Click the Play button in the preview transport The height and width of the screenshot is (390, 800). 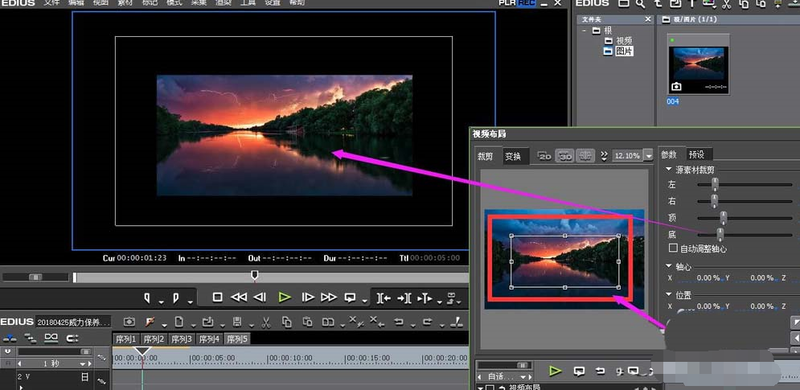(284, 297)
